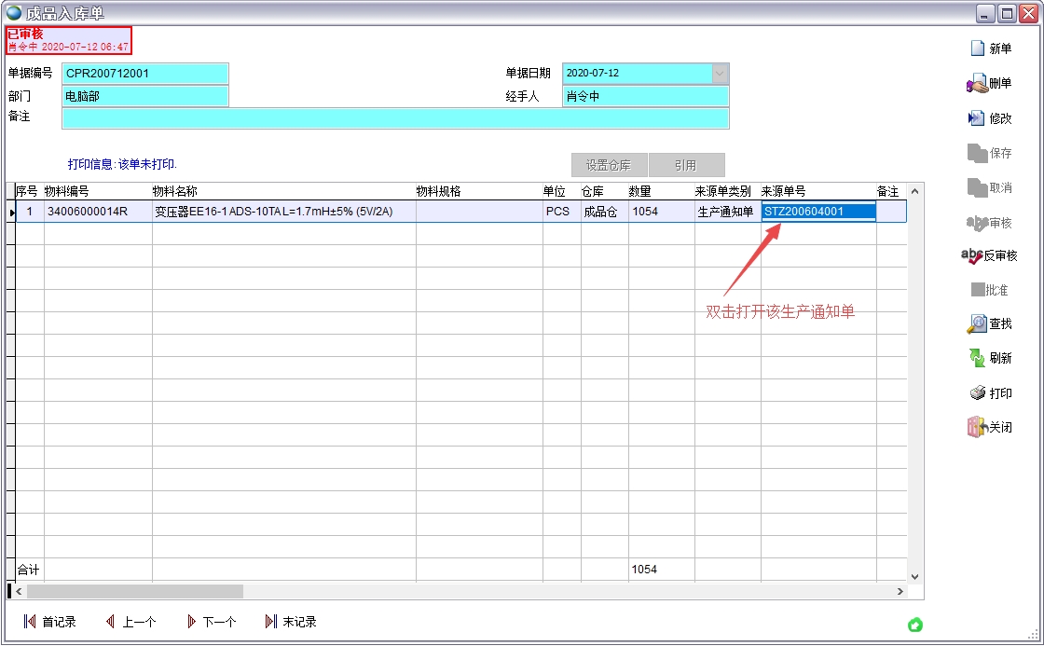Go to 下一个 next record
The width and height of the screenshot is (1044, 646).
click(191, 622)
